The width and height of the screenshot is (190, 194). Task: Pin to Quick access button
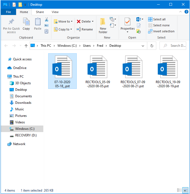pyautogui.click(x=11, y=26)
